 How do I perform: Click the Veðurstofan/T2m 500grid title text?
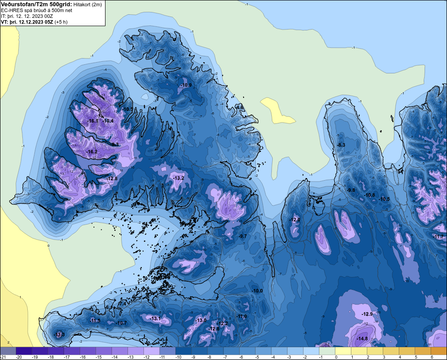tap(36, 4)
